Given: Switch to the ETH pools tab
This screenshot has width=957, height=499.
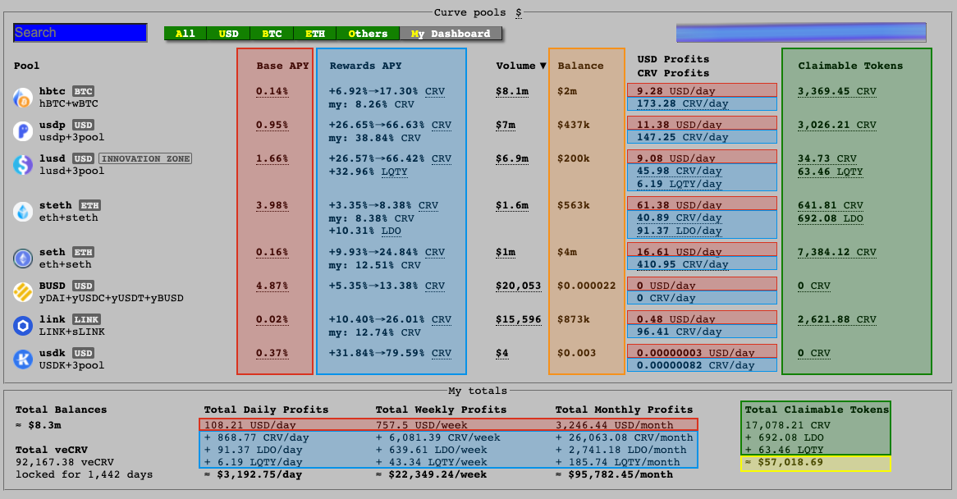Looking at the screenshot, I should pos(315,34).
